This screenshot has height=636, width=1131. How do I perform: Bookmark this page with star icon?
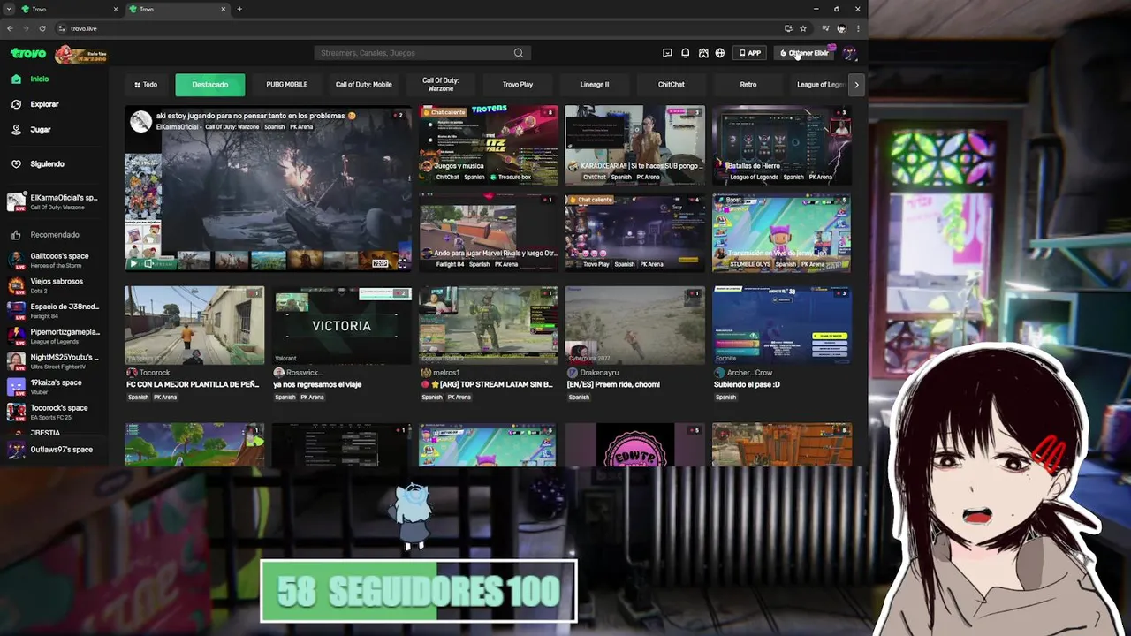click(802, 28)
